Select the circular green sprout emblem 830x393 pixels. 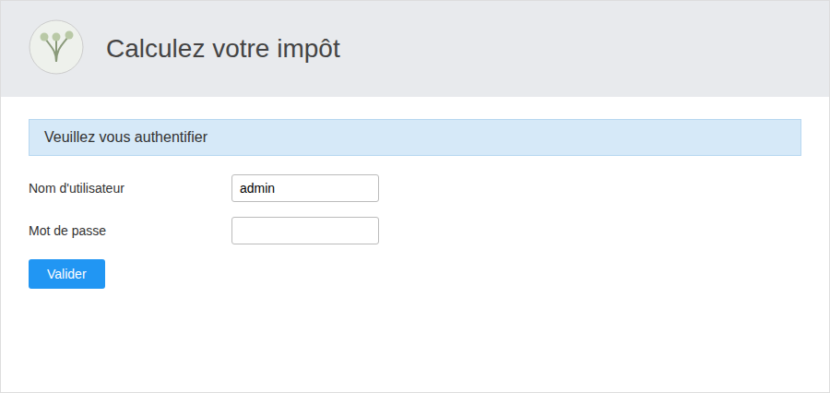(56, 47)
